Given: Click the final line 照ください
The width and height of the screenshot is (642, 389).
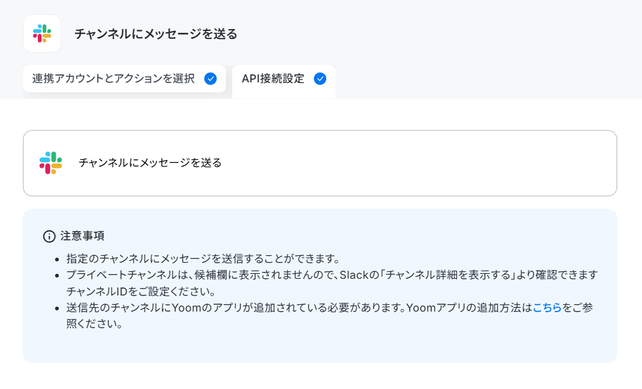Looking at the screenshot, I should (x=95, y=324).
